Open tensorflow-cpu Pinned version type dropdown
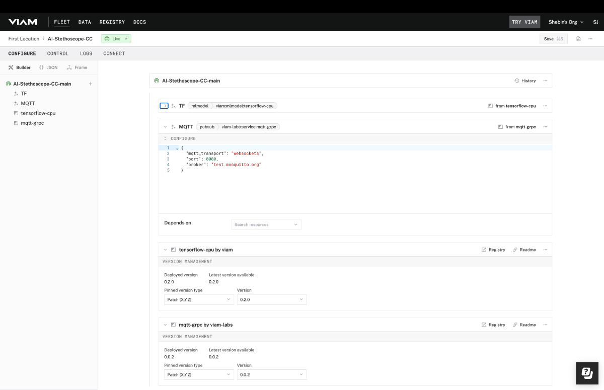 [x=199, y=299]
